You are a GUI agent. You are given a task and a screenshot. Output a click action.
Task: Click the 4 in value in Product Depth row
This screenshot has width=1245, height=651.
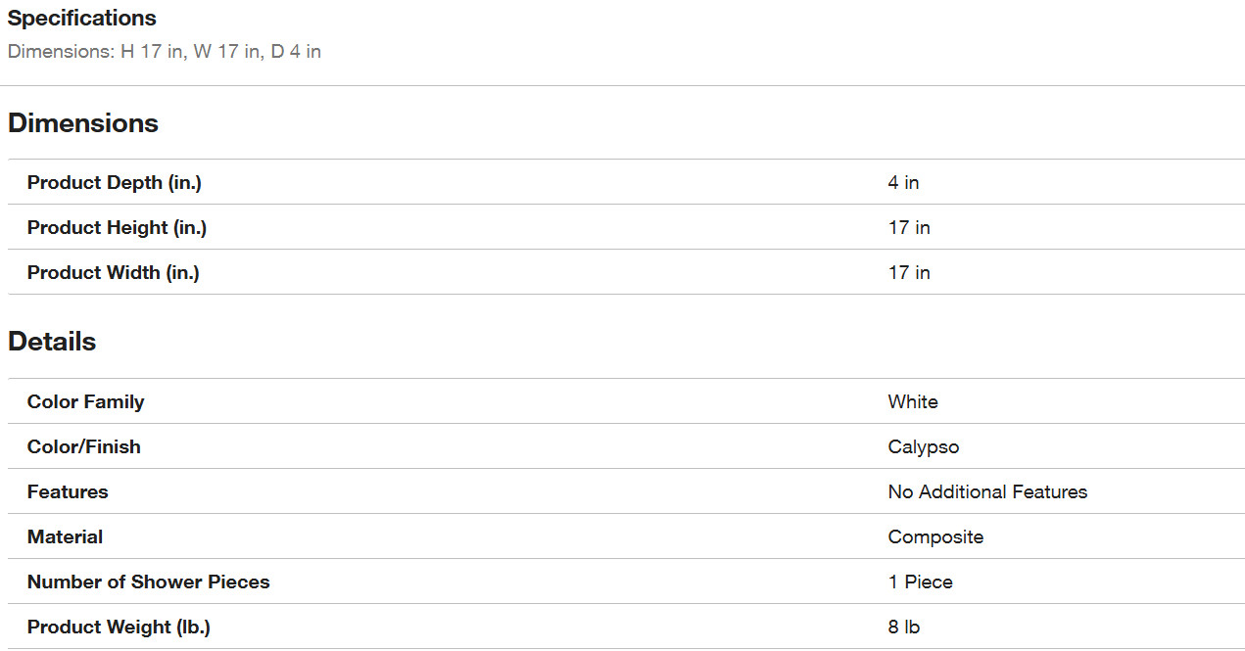click(903, 182)
